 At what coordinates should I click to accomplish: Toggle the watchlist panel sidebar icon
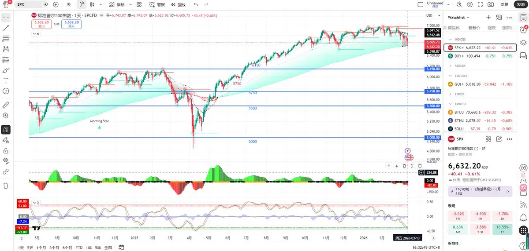(523, 17)
